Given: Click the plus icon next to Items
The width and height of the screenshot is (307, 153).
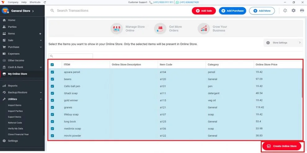Looking at the screenshot, I should pos(40,34).
